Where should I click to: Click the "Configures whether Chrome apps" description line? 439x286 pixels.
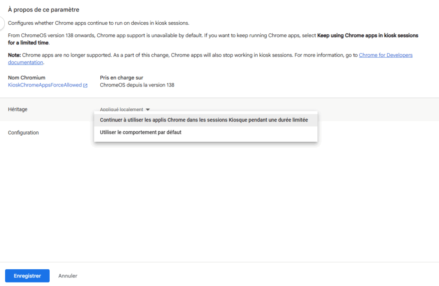pos(99,23)
